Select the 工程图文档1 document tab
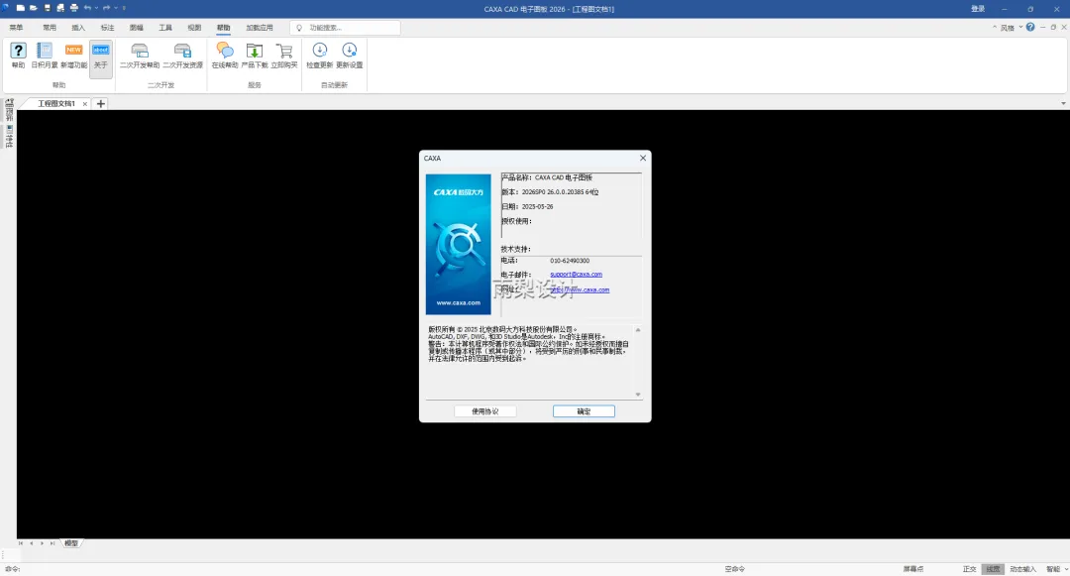The height and width of the screenshot is (576, 1070). 55,104
